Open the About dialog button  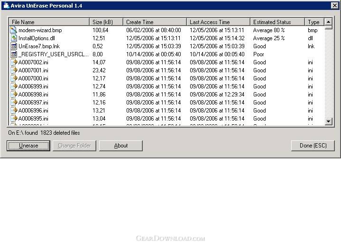121,146
